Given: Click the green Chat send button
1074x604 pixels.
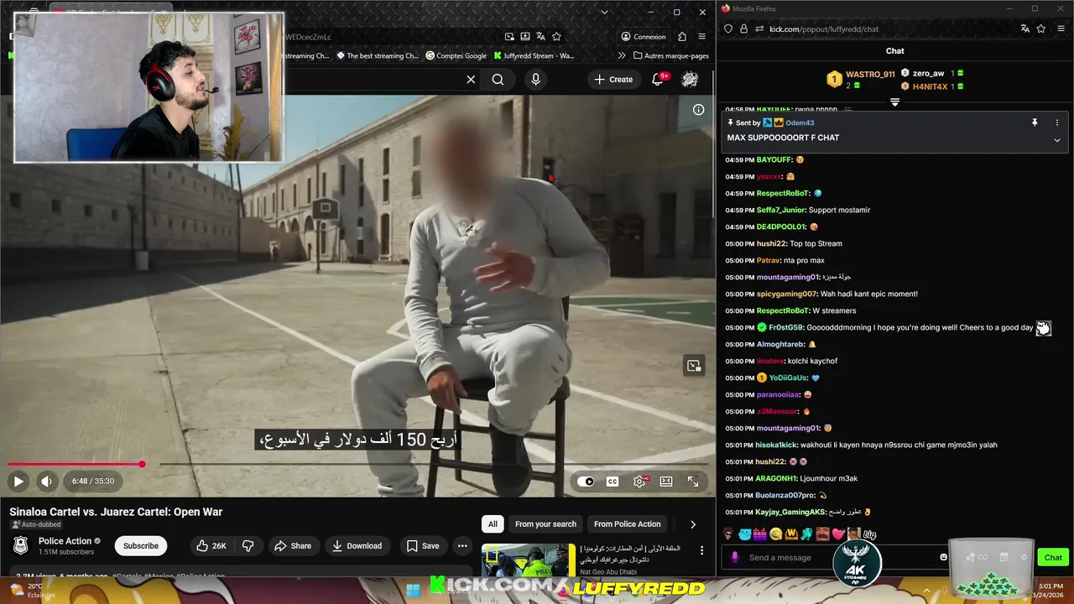Looking at the screenshot, I should tap(1052, 557).
